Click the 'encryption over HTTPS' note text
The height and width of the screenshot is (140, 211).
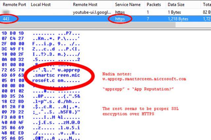pos(128,113)
